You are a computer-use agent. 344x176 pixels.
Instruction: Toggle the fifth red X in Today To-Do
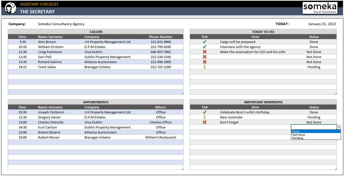click(x=204, y=62)
